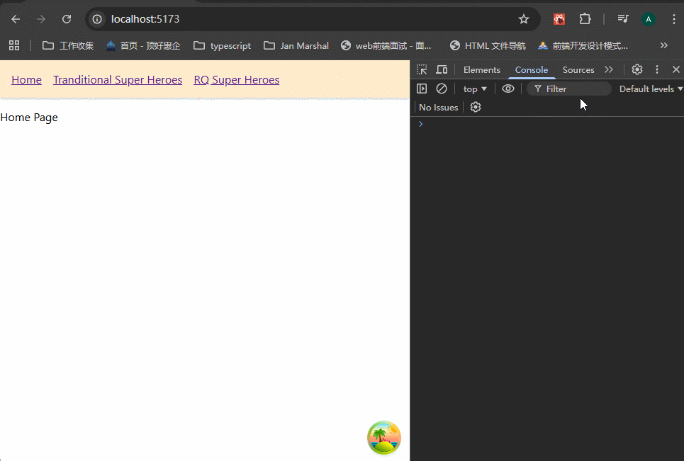Click the inspect element picker icon
684x461 pixels.
pyautogui.click(x=422, y=69)
